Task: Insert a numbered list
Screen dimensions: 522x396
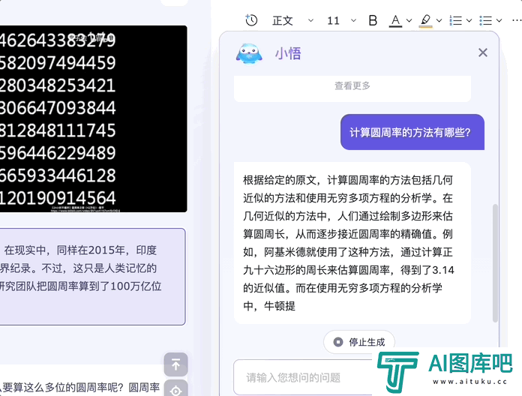Action: 456,21
